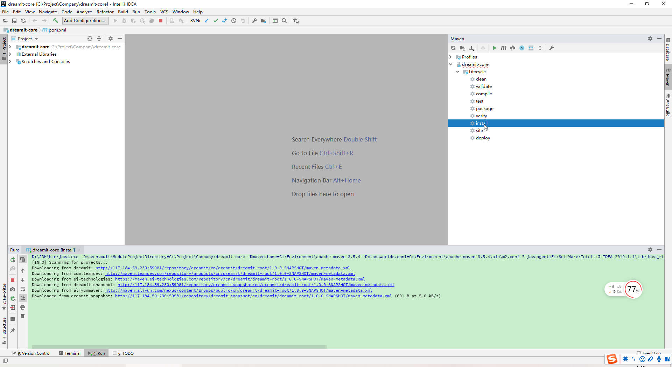672x367 pixels.
Task: Click Generate Sources and Update Folders icon
Action: click(462, 48)
